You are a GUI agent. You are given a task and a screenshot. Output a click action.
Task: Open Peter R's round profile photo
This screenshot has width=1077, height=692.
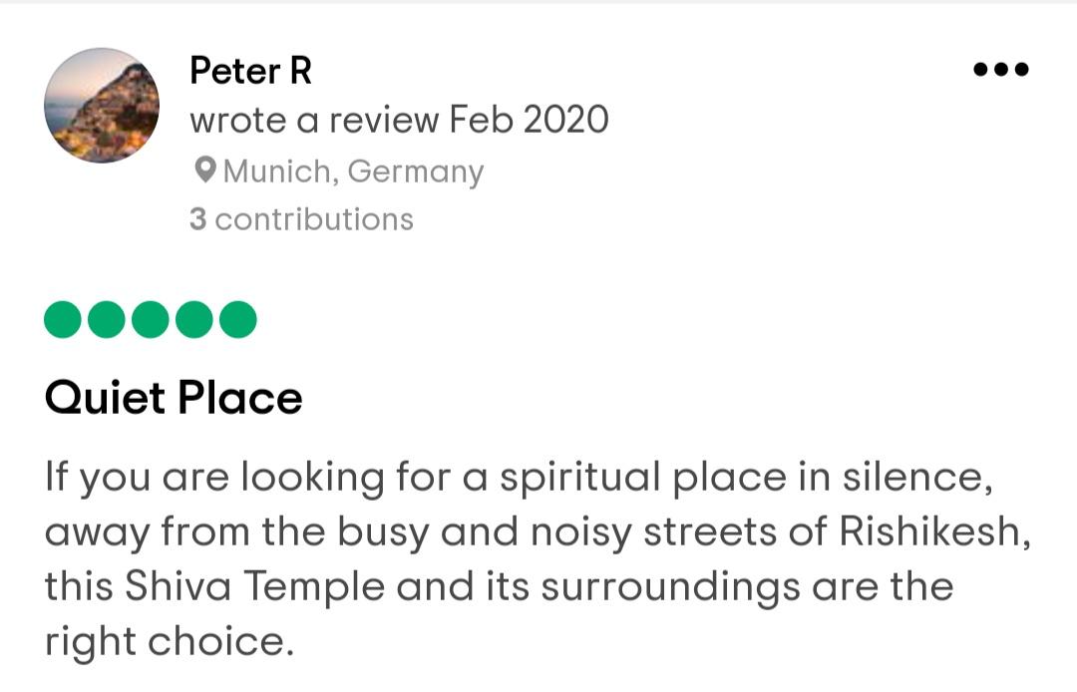click(x=102, y=105)
